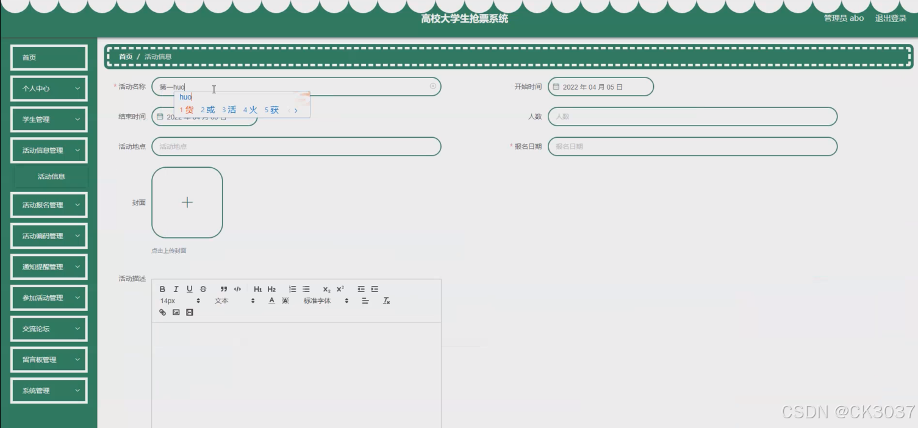This screenshot has width=918, height=428.
Task: Go to 首页 in the sidebar
Action: click(49, 57)
